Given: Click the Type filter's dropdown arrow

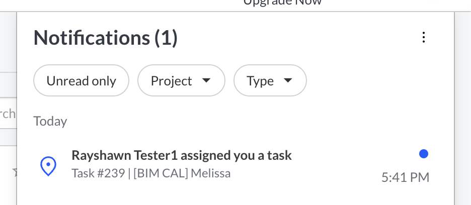Looking at the screenshot, I should tap(288, 81).
